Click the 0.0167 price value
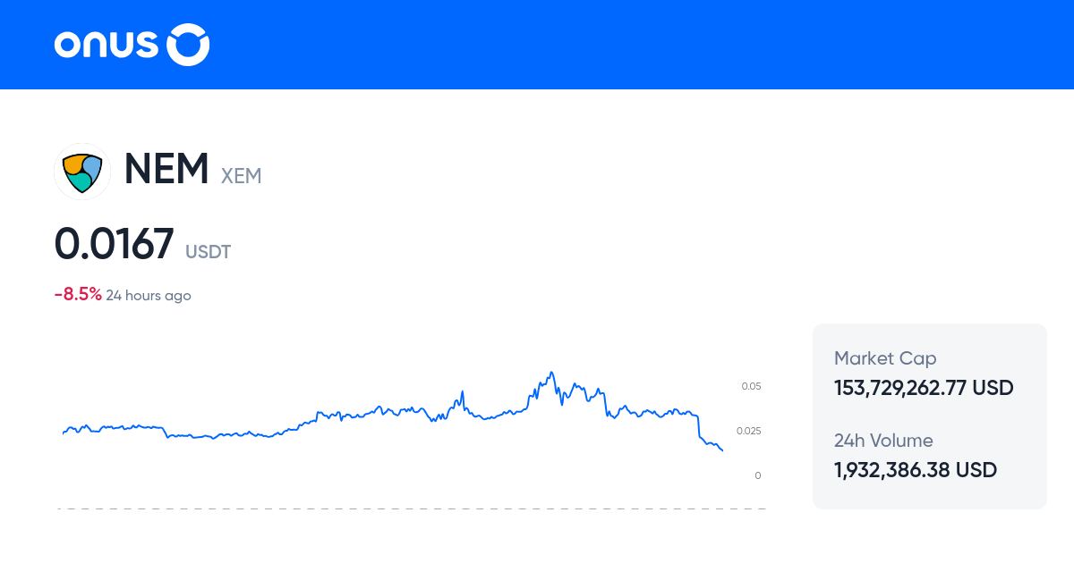 pyautogui.click(x=114, y=244)
